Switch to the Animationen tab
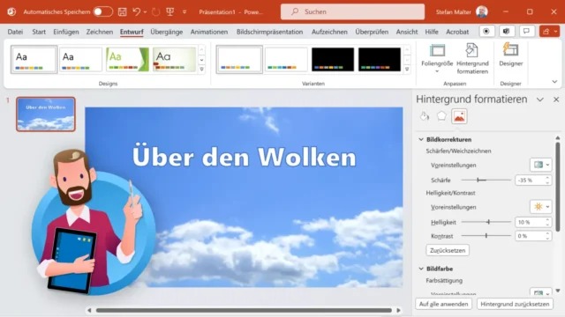Screen dimensions: 565x317 (209, 32)
